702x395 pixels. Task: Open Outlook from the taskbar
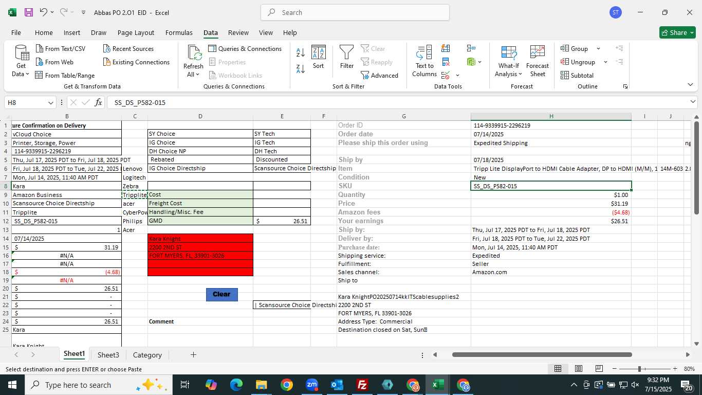tap(337, 385)
